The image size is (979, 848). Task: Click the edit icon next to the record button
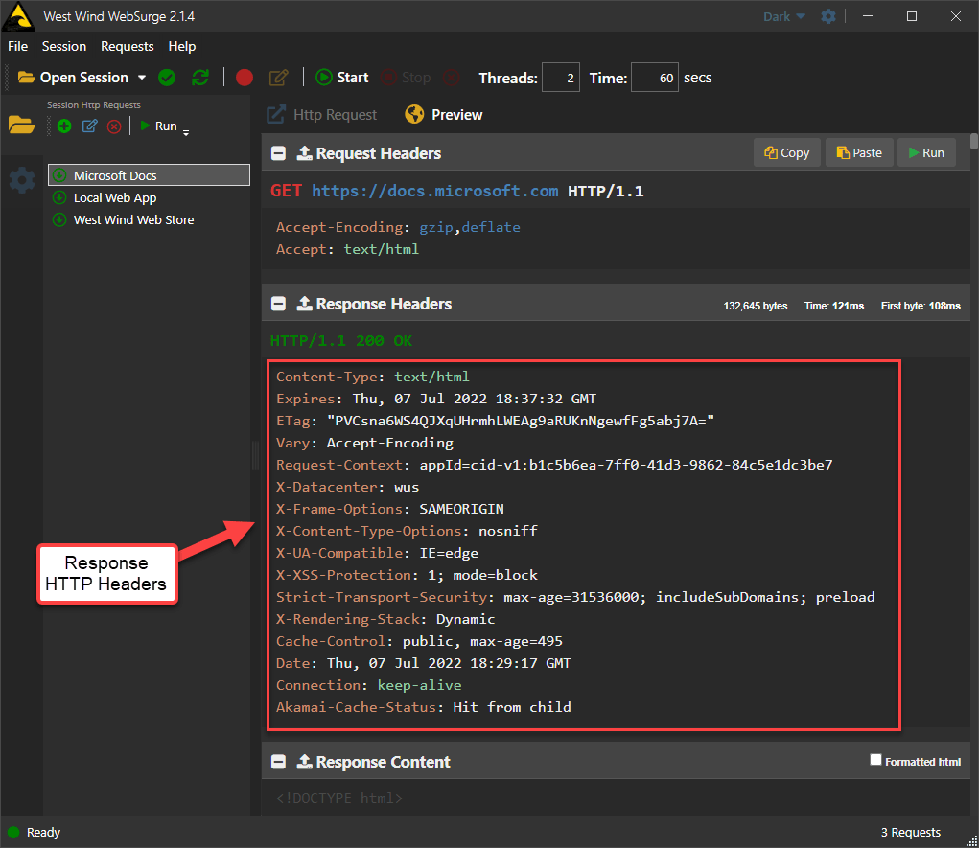pyautogui.click(x=278, y=78)
